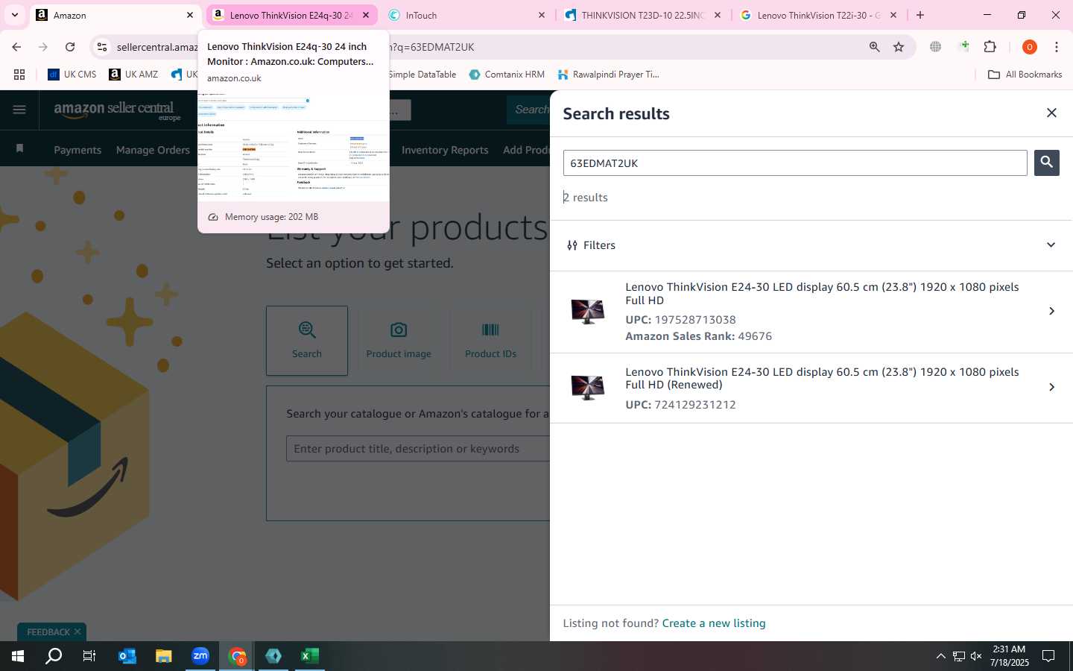1073x671 pixels.
Task: Open Excel from the taskbar
Action: (x=310, y=656)
